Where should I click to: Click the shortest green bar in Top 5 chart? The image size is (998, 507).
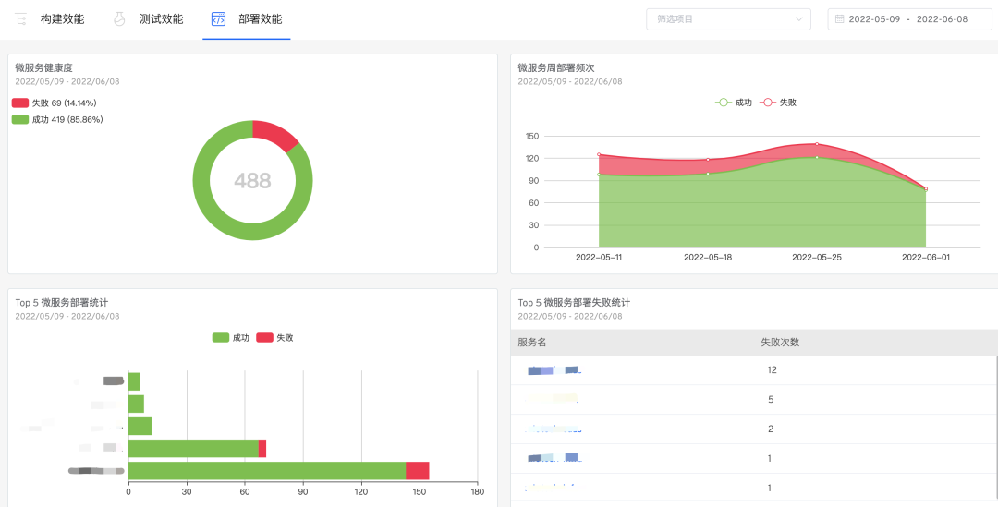click(x=134, y=381)
